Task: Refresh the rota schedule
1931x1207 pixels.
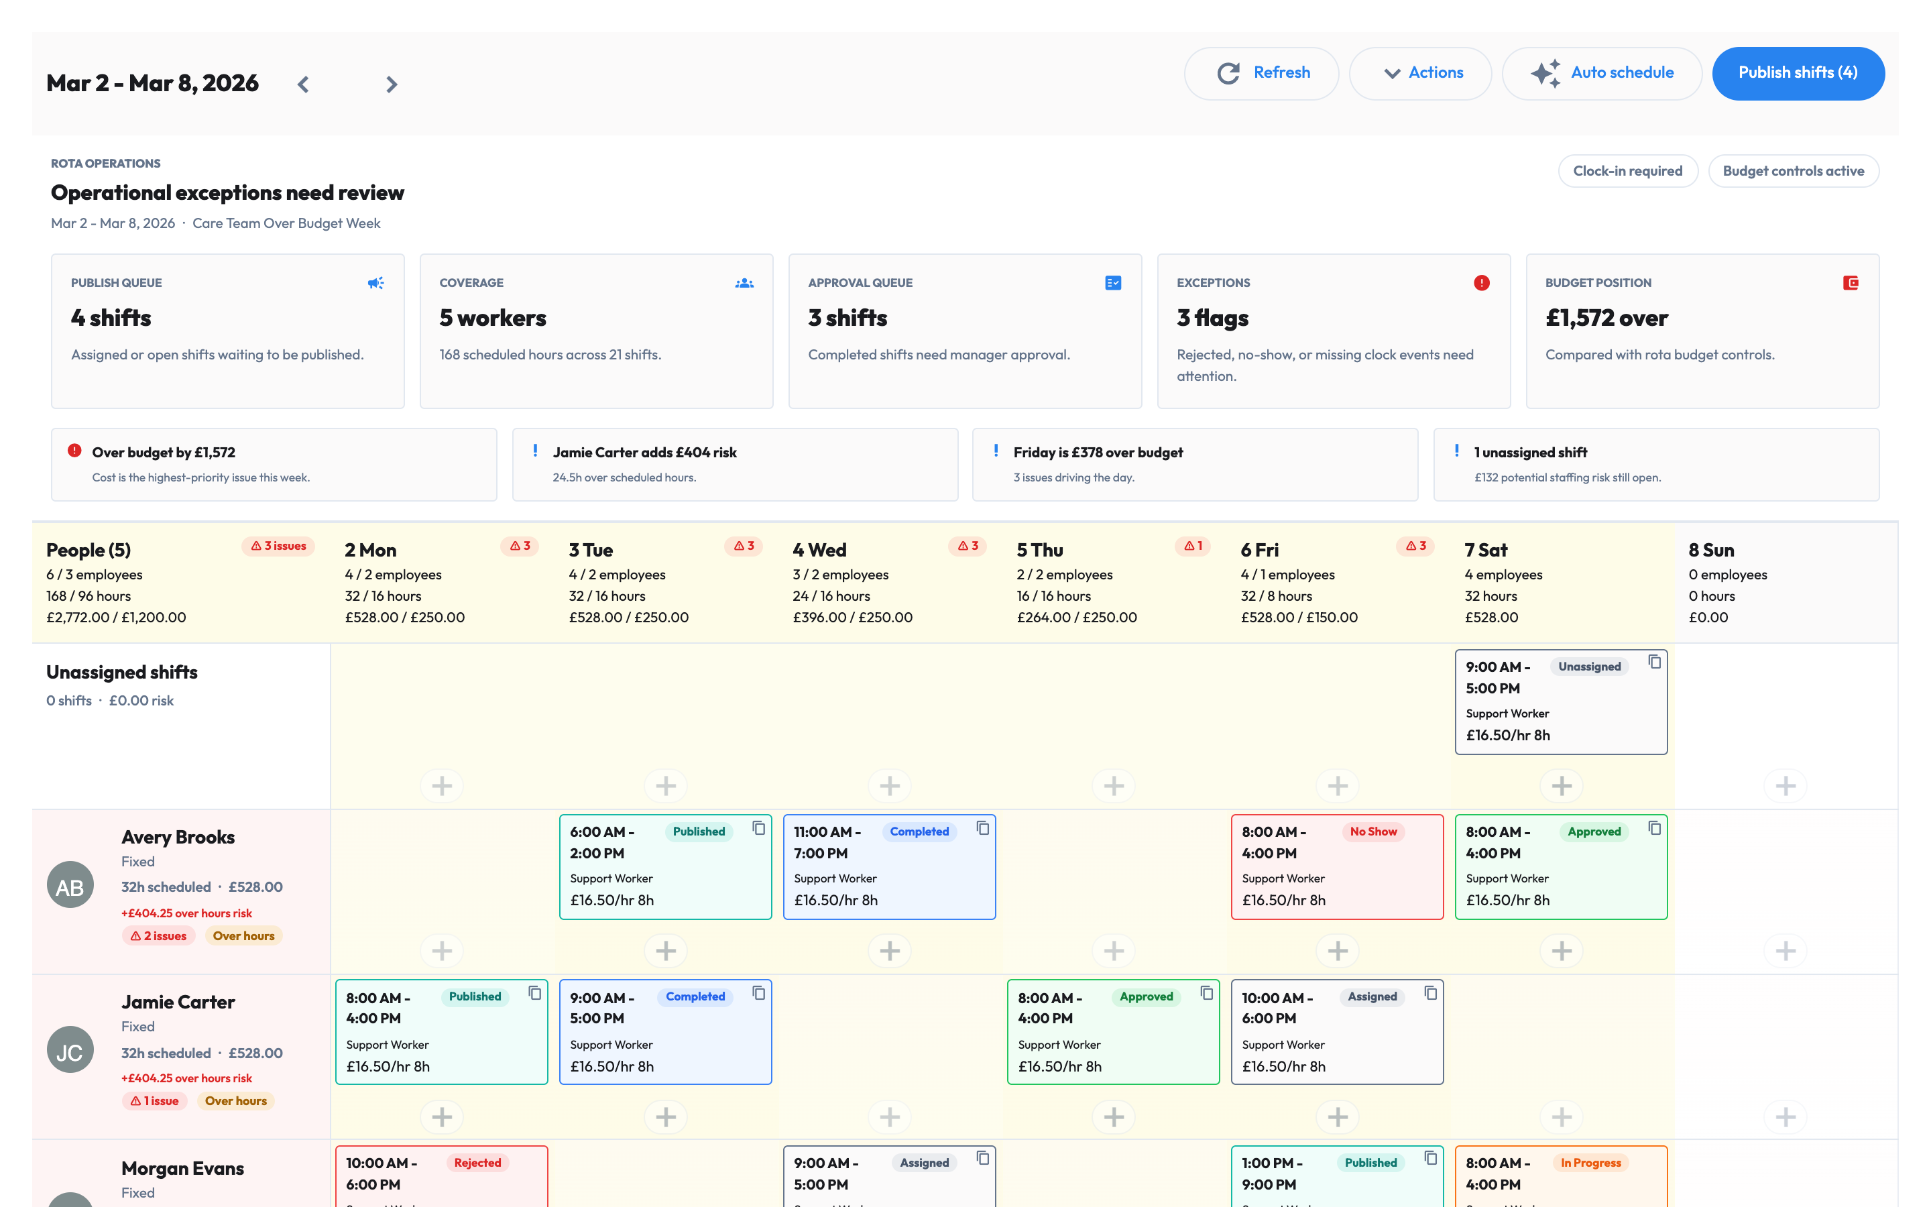Action: 1262,74
